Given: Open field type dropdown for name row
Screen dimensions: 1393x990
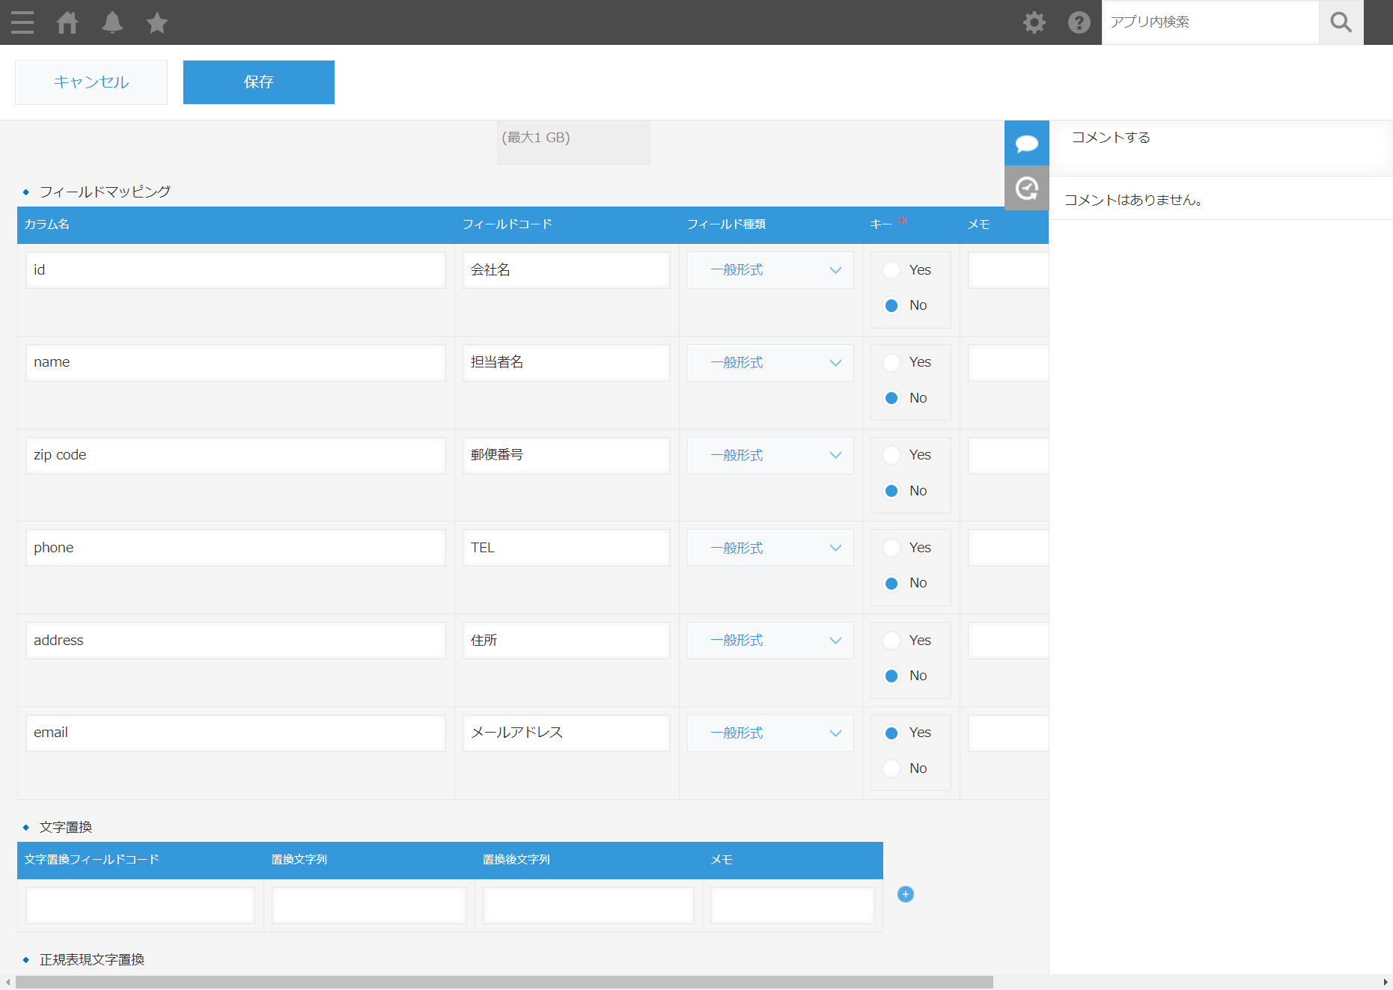Looking at the screenshot, I should click(770, 363).
